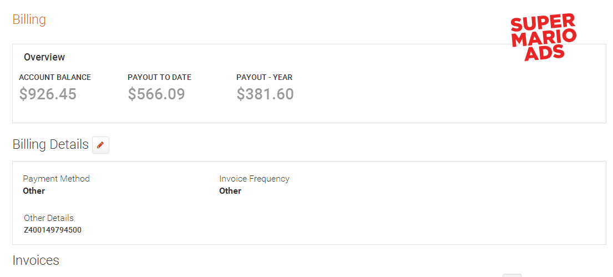Select the $926.45 account balance amount
613x277 pixels.
click(x=48, y=94)
